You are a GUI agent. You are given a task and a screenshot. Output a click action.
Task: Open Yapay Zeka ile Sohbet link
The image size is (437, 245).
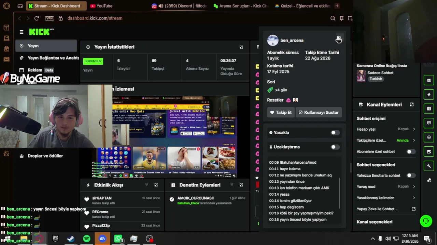tap(386, 209)
